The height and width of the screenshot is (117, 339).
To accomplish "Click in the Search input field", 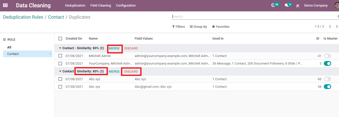I will point(253,17).
